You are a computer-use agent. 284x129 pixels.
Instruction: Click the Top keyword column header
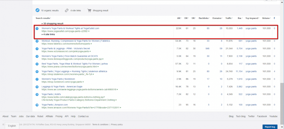pyautogui.click(x=252, y=18)
